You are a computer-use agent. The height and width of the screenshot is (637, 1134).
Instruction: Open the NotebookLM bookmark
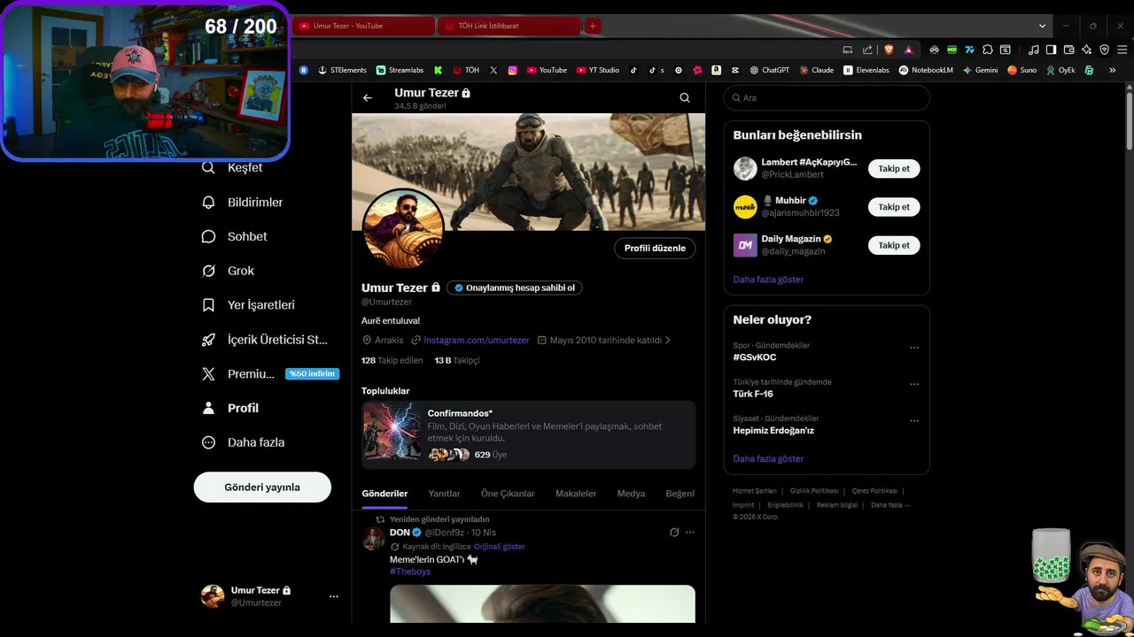(926, 70)
